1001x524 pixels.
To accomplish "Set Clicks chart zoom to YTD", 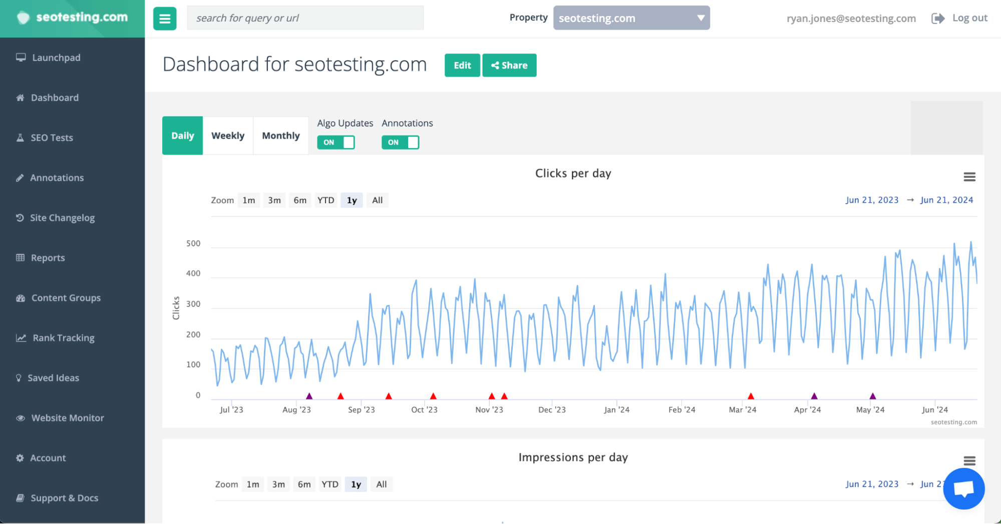I will (326, 200).
